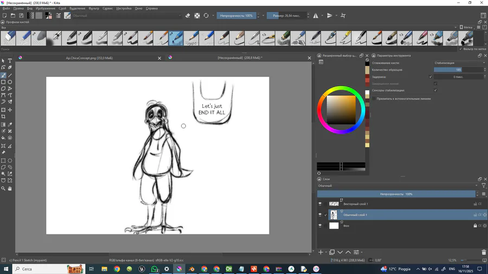Select the Rectangle shape tool
488x274 pixels.
3,82
